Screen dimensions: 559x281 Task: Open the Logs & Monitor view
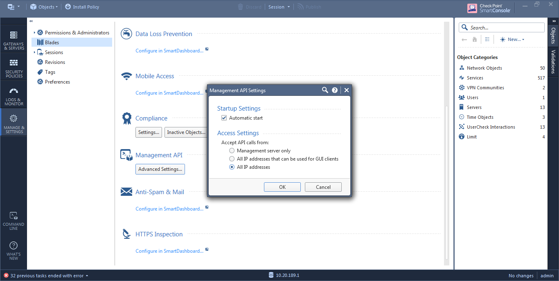click(x=14, y=96)
